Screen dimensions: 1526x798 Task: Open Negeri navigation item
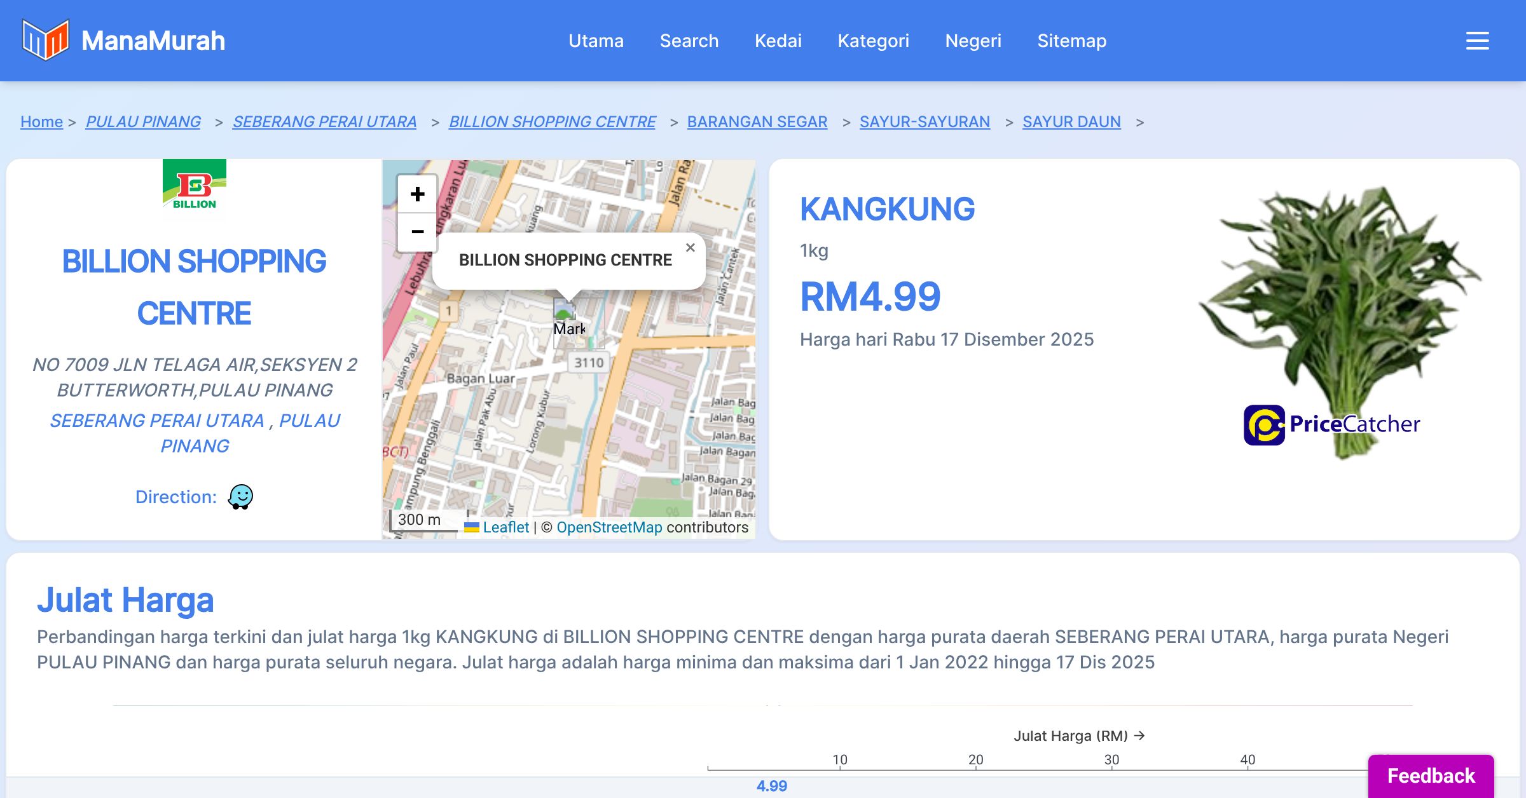tap(973, 41)
